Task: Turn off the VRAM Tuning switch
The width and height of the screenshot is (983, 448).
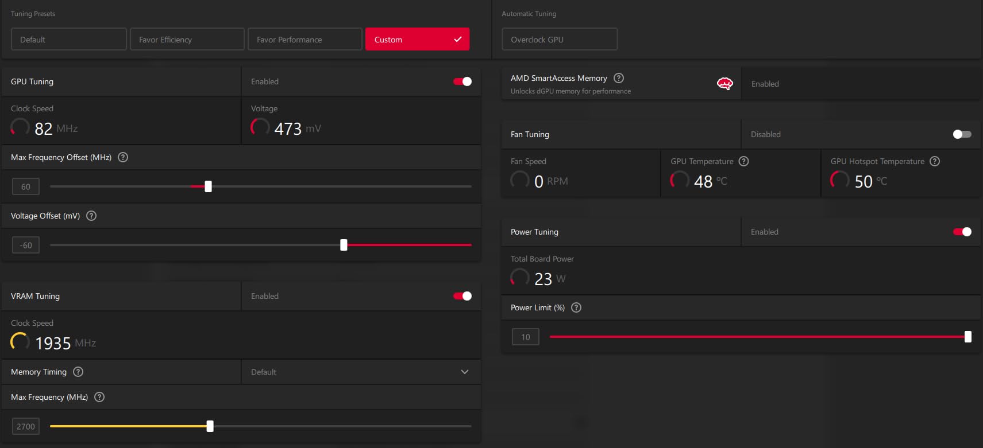Action: tap(462, 296)
